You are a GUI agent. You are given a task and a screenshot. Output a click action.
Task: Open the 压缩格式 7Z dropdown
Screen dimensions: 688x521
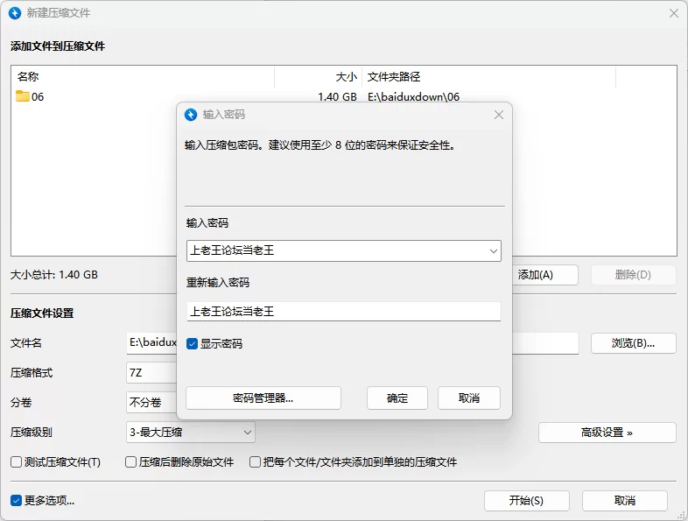pyautogui.click(x=151, y=373)
